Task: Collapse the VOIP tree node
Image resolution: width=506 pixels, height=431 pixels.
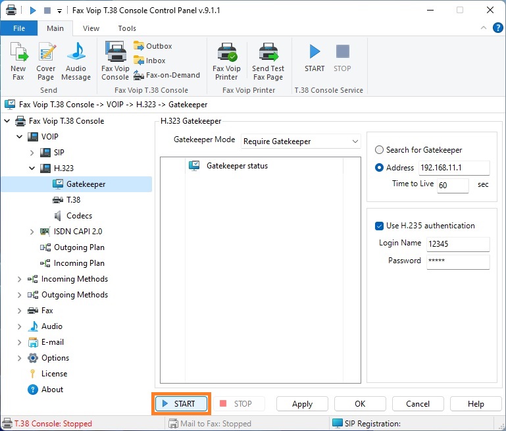Action: 19,137
